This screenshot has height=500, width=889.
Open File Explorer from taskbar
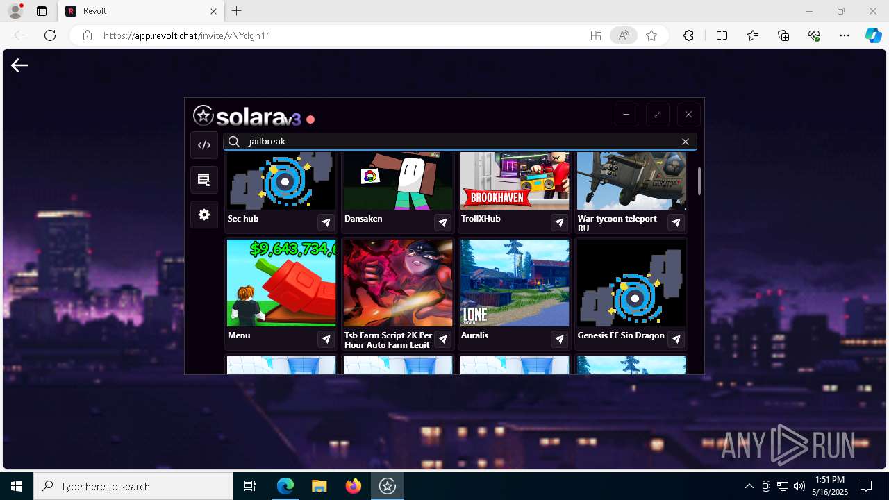pyautogui.click(x=319, y=486)
